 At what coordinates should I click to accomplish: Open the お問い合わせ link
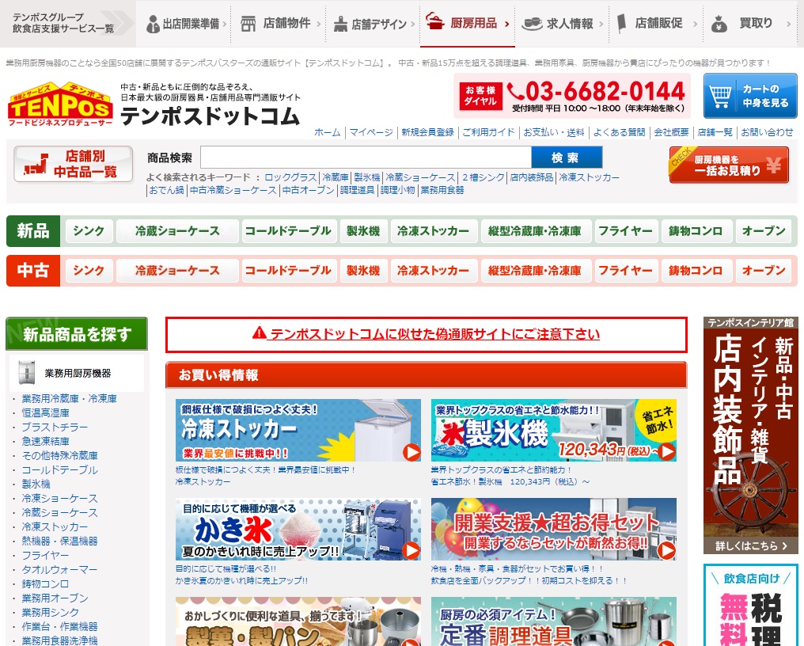click(767, 132)
